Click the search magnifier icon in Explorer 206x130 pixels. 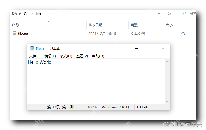[x=184, y=13]
